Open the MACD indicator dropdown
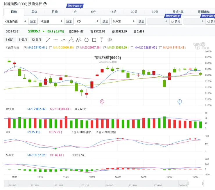215x190 pixels. coord(124,21)
